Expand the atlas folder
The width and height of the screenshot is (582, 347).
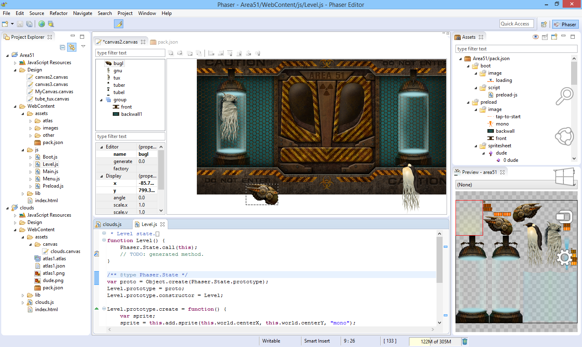pos(30,121)
